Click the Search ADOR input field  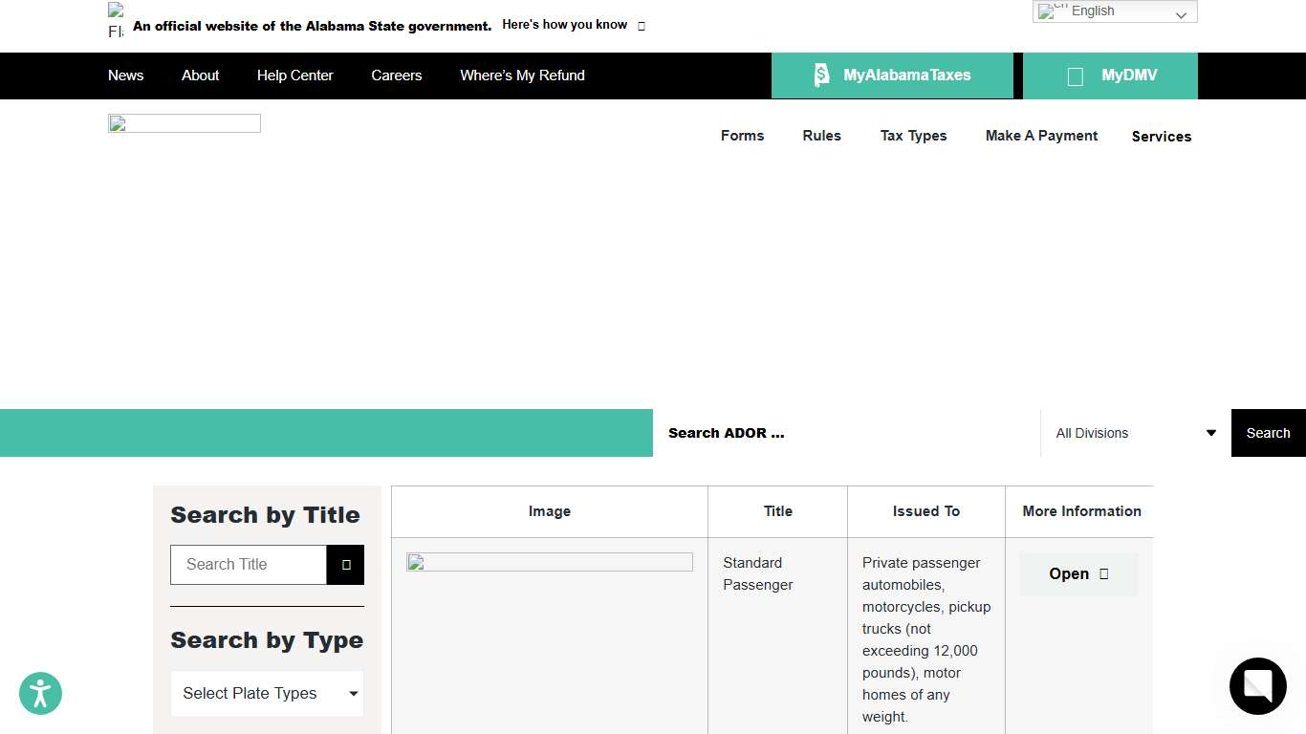(846, 433)
